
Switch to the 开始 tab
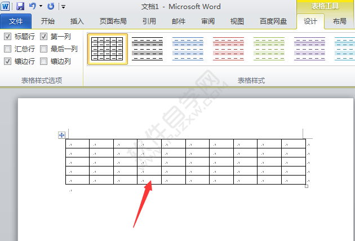click(48, 21)
